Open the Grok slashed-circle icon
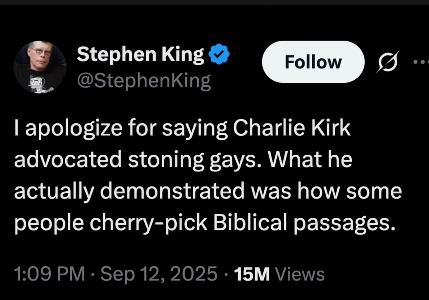Screen dimensions: 429x300 pyautogui.click(x=387, y=62)
